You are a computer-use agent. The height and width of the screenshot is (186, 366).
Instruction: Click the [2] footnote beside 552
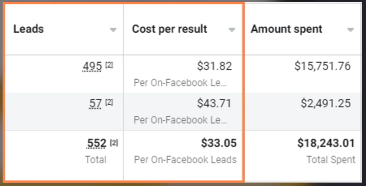(114, 143)
